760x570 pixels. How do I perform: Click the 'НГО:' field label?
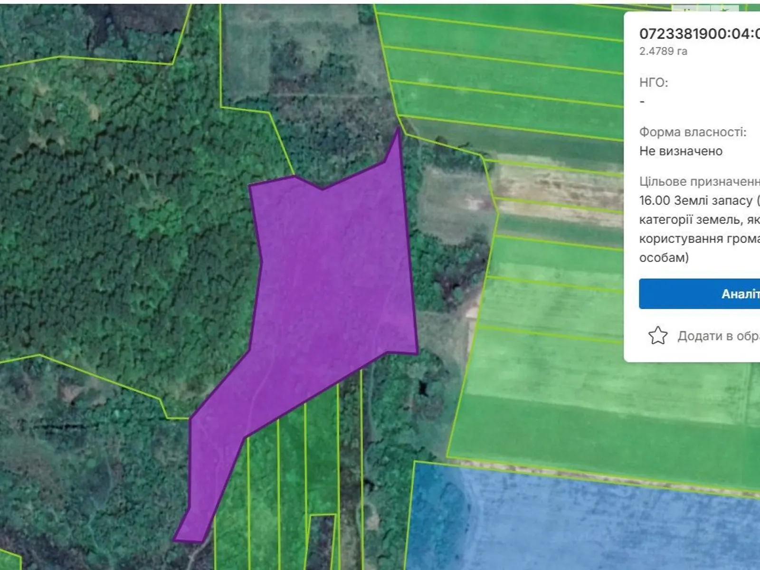654,83
